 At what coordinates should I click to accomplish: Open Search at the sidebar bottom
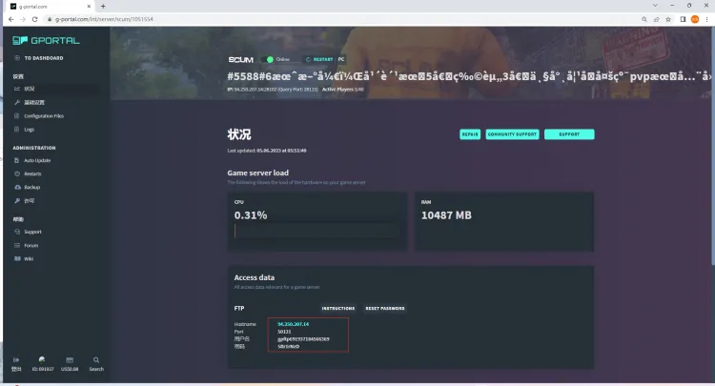(x=96, y=362)
